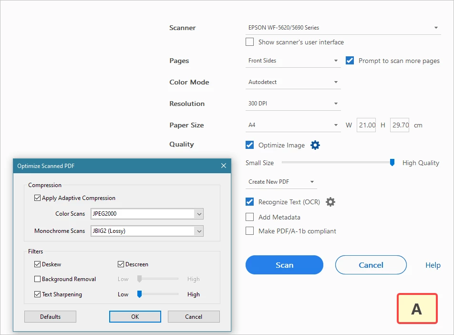
Task: Enable Add Metadata checkbox
Action: pos(249,217)
